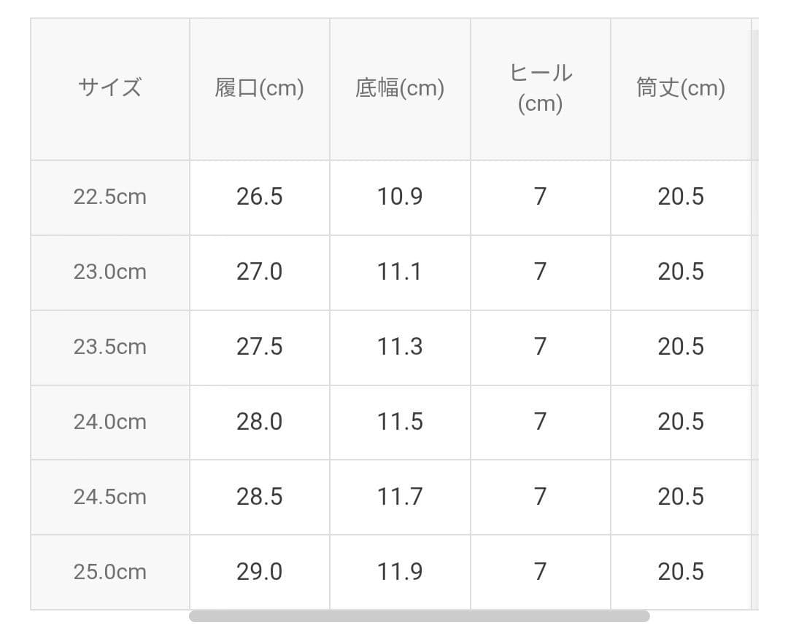Click the 10.9 底幅 value cell

(x=400, y=197)
